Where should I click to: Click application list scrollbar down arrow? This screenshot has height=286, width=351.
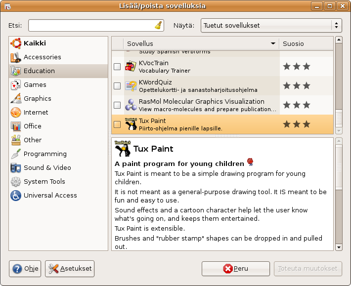point(339,130)
